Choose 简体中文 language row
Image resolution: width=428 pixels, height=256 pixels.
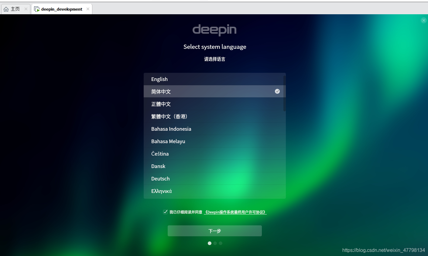[214, 91]
